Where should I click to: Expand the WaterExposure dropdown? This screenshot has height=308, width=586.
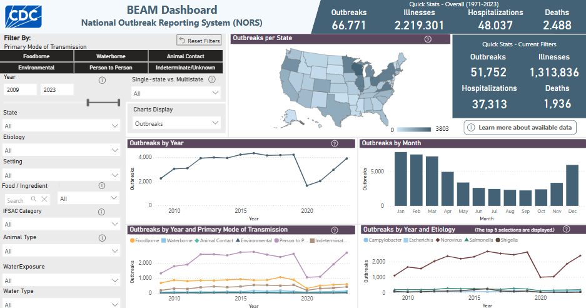click(x=61, y=280)
